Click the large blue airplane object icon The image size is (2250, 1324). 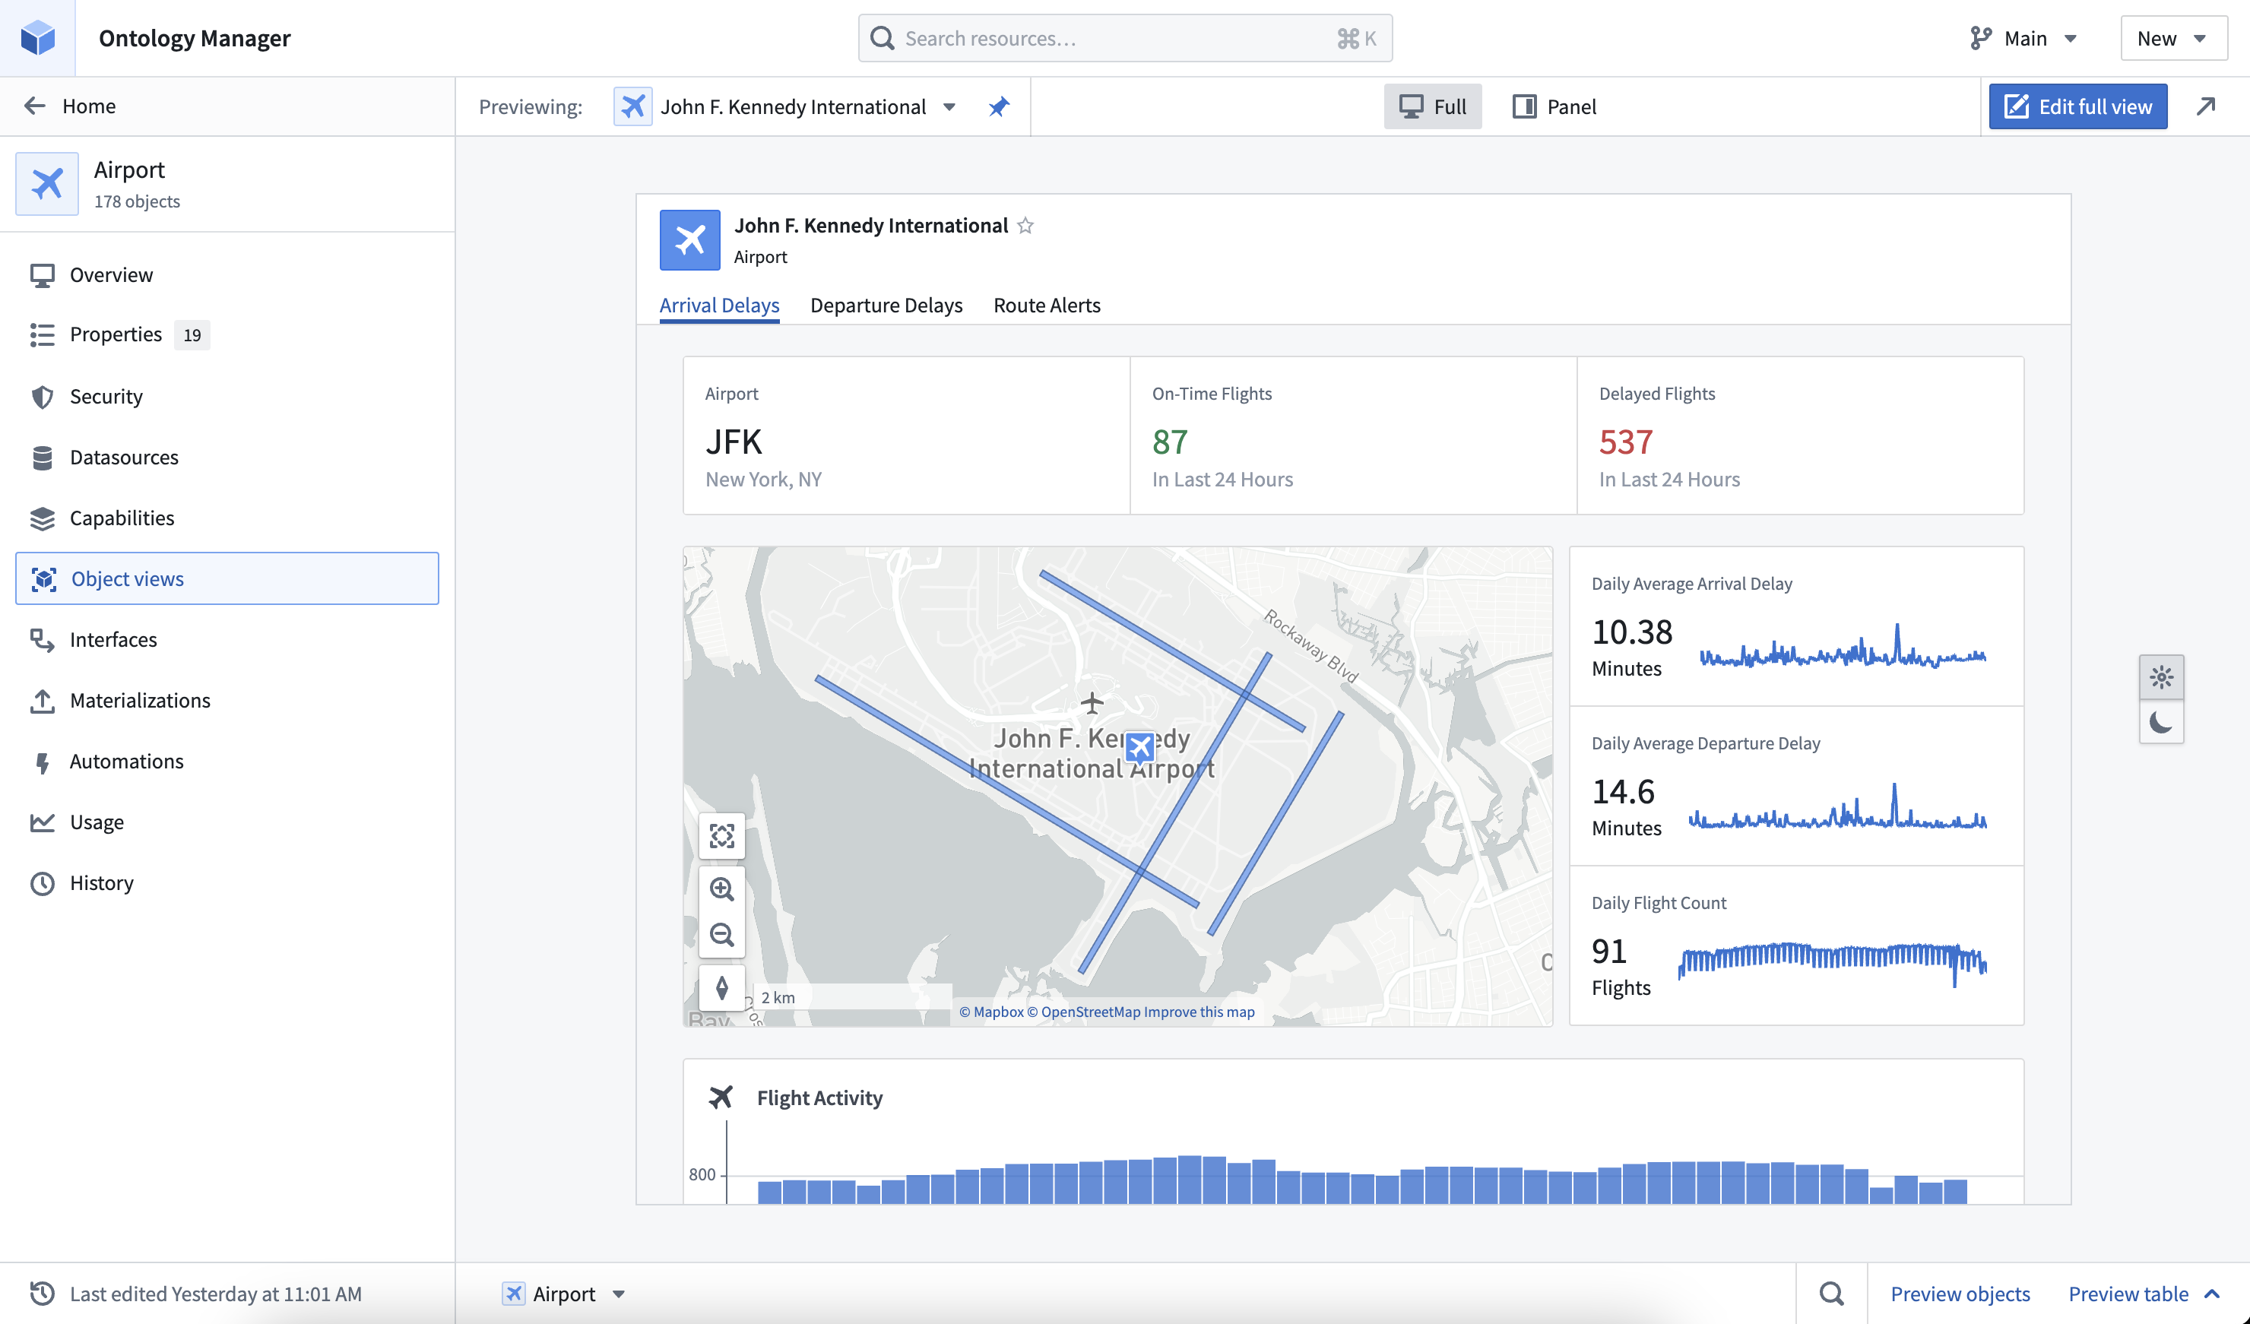click(x=689, y=240)
